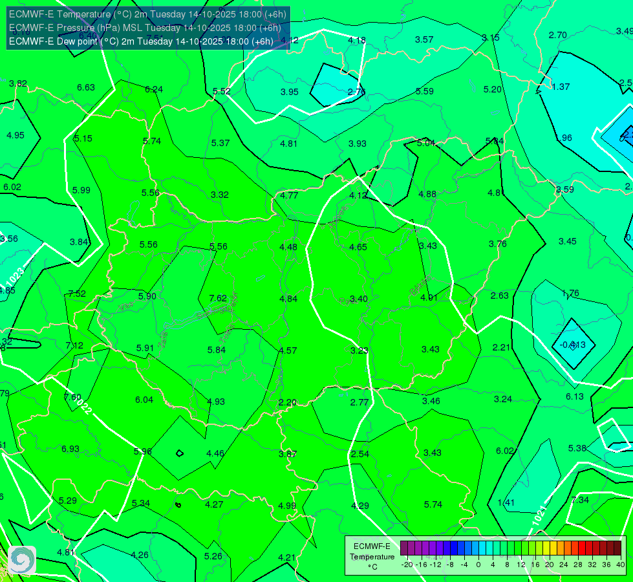Click the dew point value 3.46
Image resolution: width=633 pixels, height=582 pixels.
coord(431,401)
